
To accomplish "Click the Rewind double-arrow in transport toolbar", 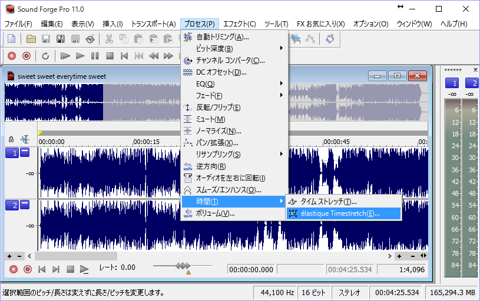I will pyautogui.click(x=154, y=56).
